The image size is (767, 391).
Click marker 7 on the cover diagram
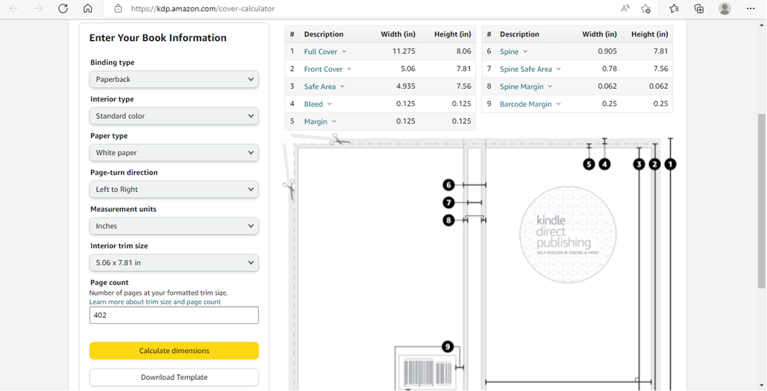(x=448, y=203)
